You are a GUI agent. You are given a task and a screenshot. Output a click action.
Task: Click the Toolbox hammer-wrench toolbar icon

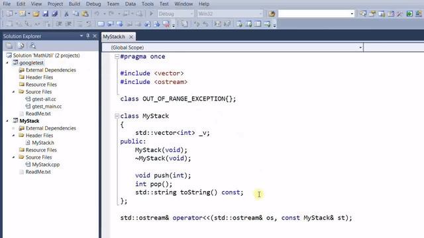399,13
